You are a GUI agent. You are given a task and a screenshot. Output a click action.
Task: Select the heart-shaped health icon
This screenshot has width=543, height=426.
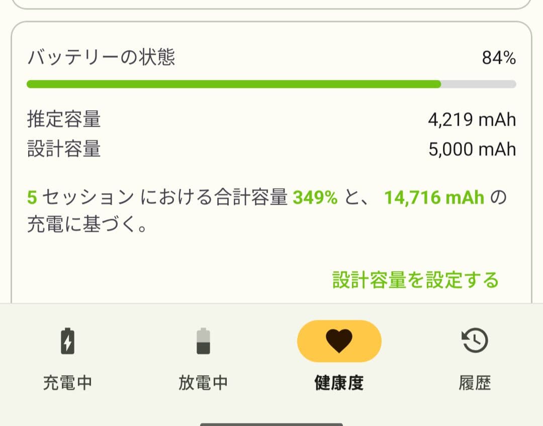(339, 340)
